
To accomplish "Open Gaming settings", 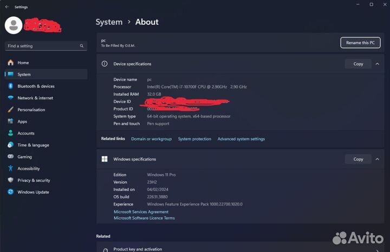I will tap(46, 156).
